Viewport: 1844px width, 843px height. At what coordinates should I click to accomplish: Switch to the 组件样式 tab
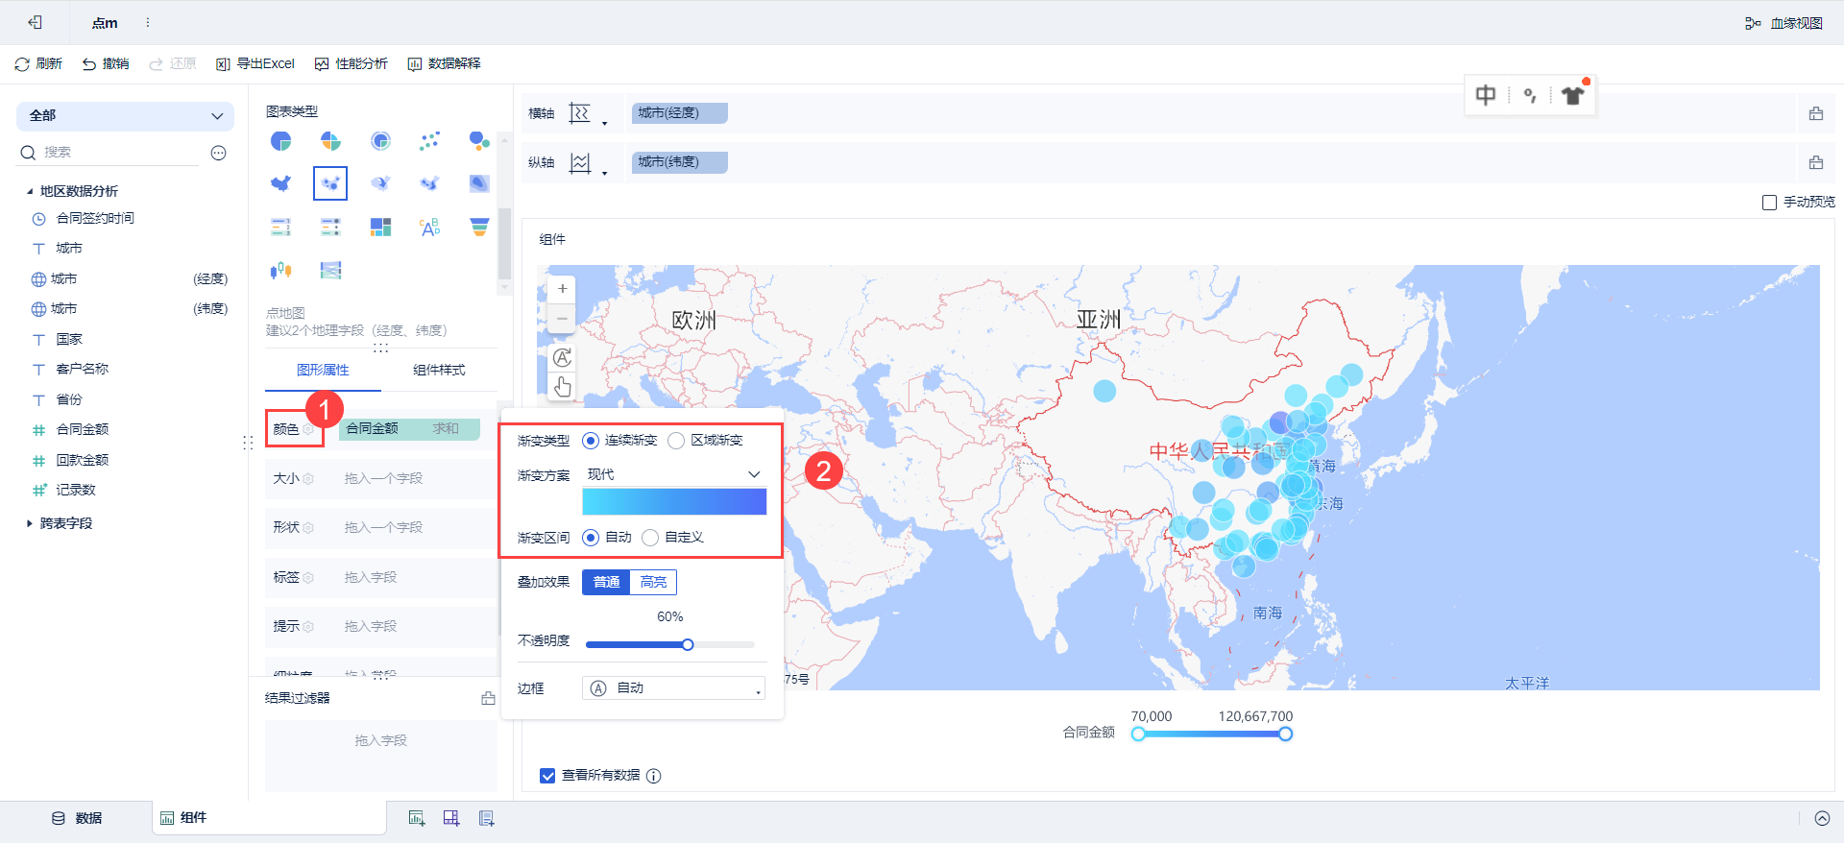pyautogui.click(x=439, y=371)
